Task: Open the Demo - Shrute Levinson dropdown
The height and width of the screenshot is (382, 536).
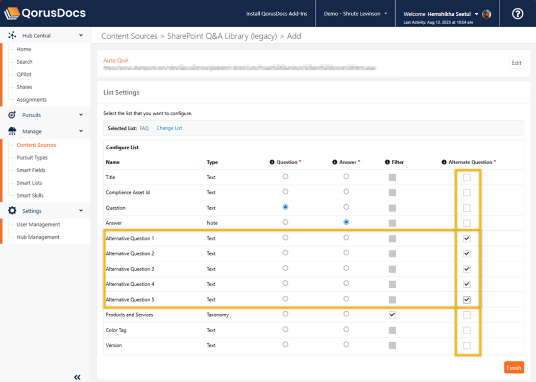Action: point(355,14)
